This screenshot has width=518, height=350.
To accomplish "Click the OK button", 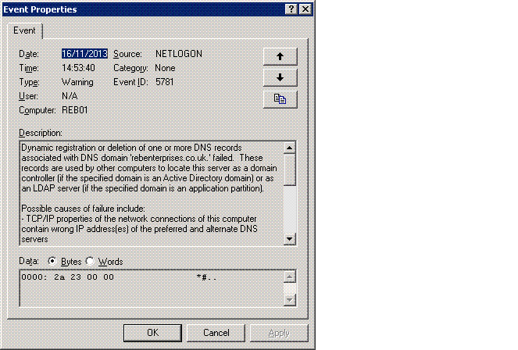I will coord(152,333).
